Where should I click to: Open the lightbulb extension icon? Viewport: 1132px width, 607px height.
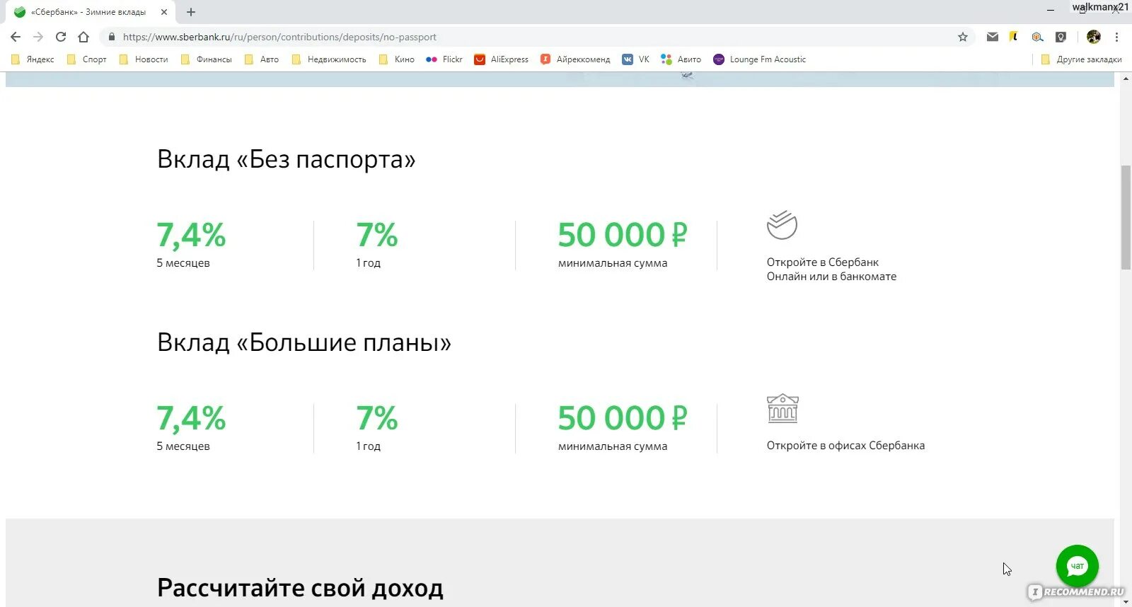pyautogui.click(x=1061, y=37)
